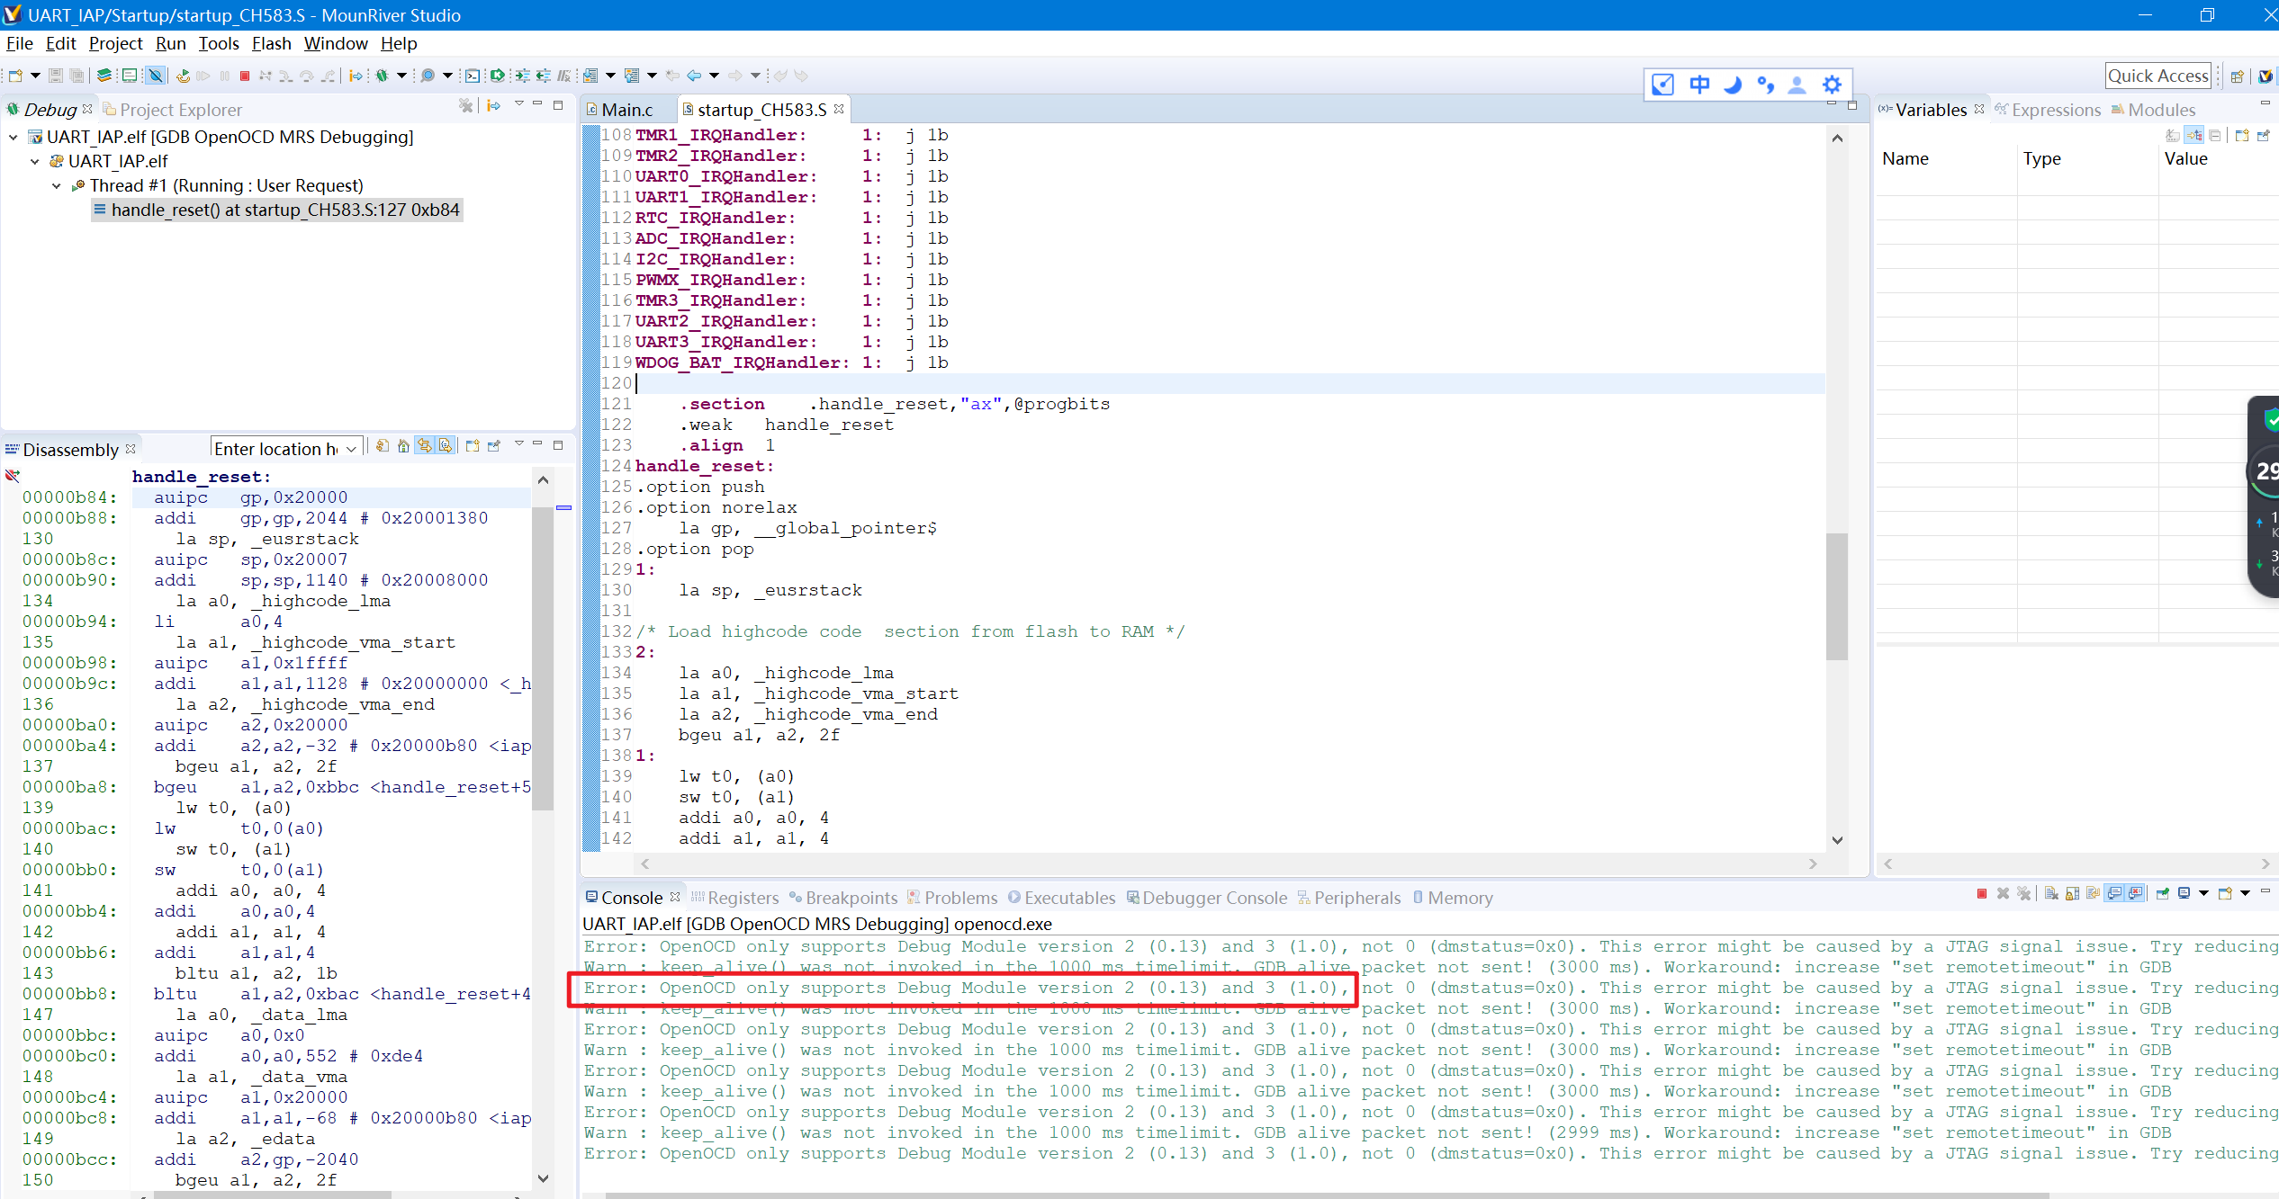Click the green bug Debug launch icon
Viewport: 2279px width, 1199px height.
[382, 76]
